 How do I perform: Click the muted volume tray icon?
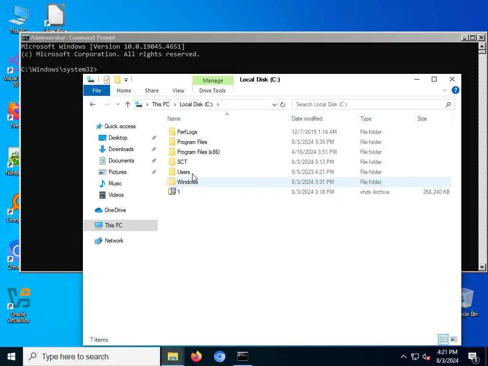(427, 356)
